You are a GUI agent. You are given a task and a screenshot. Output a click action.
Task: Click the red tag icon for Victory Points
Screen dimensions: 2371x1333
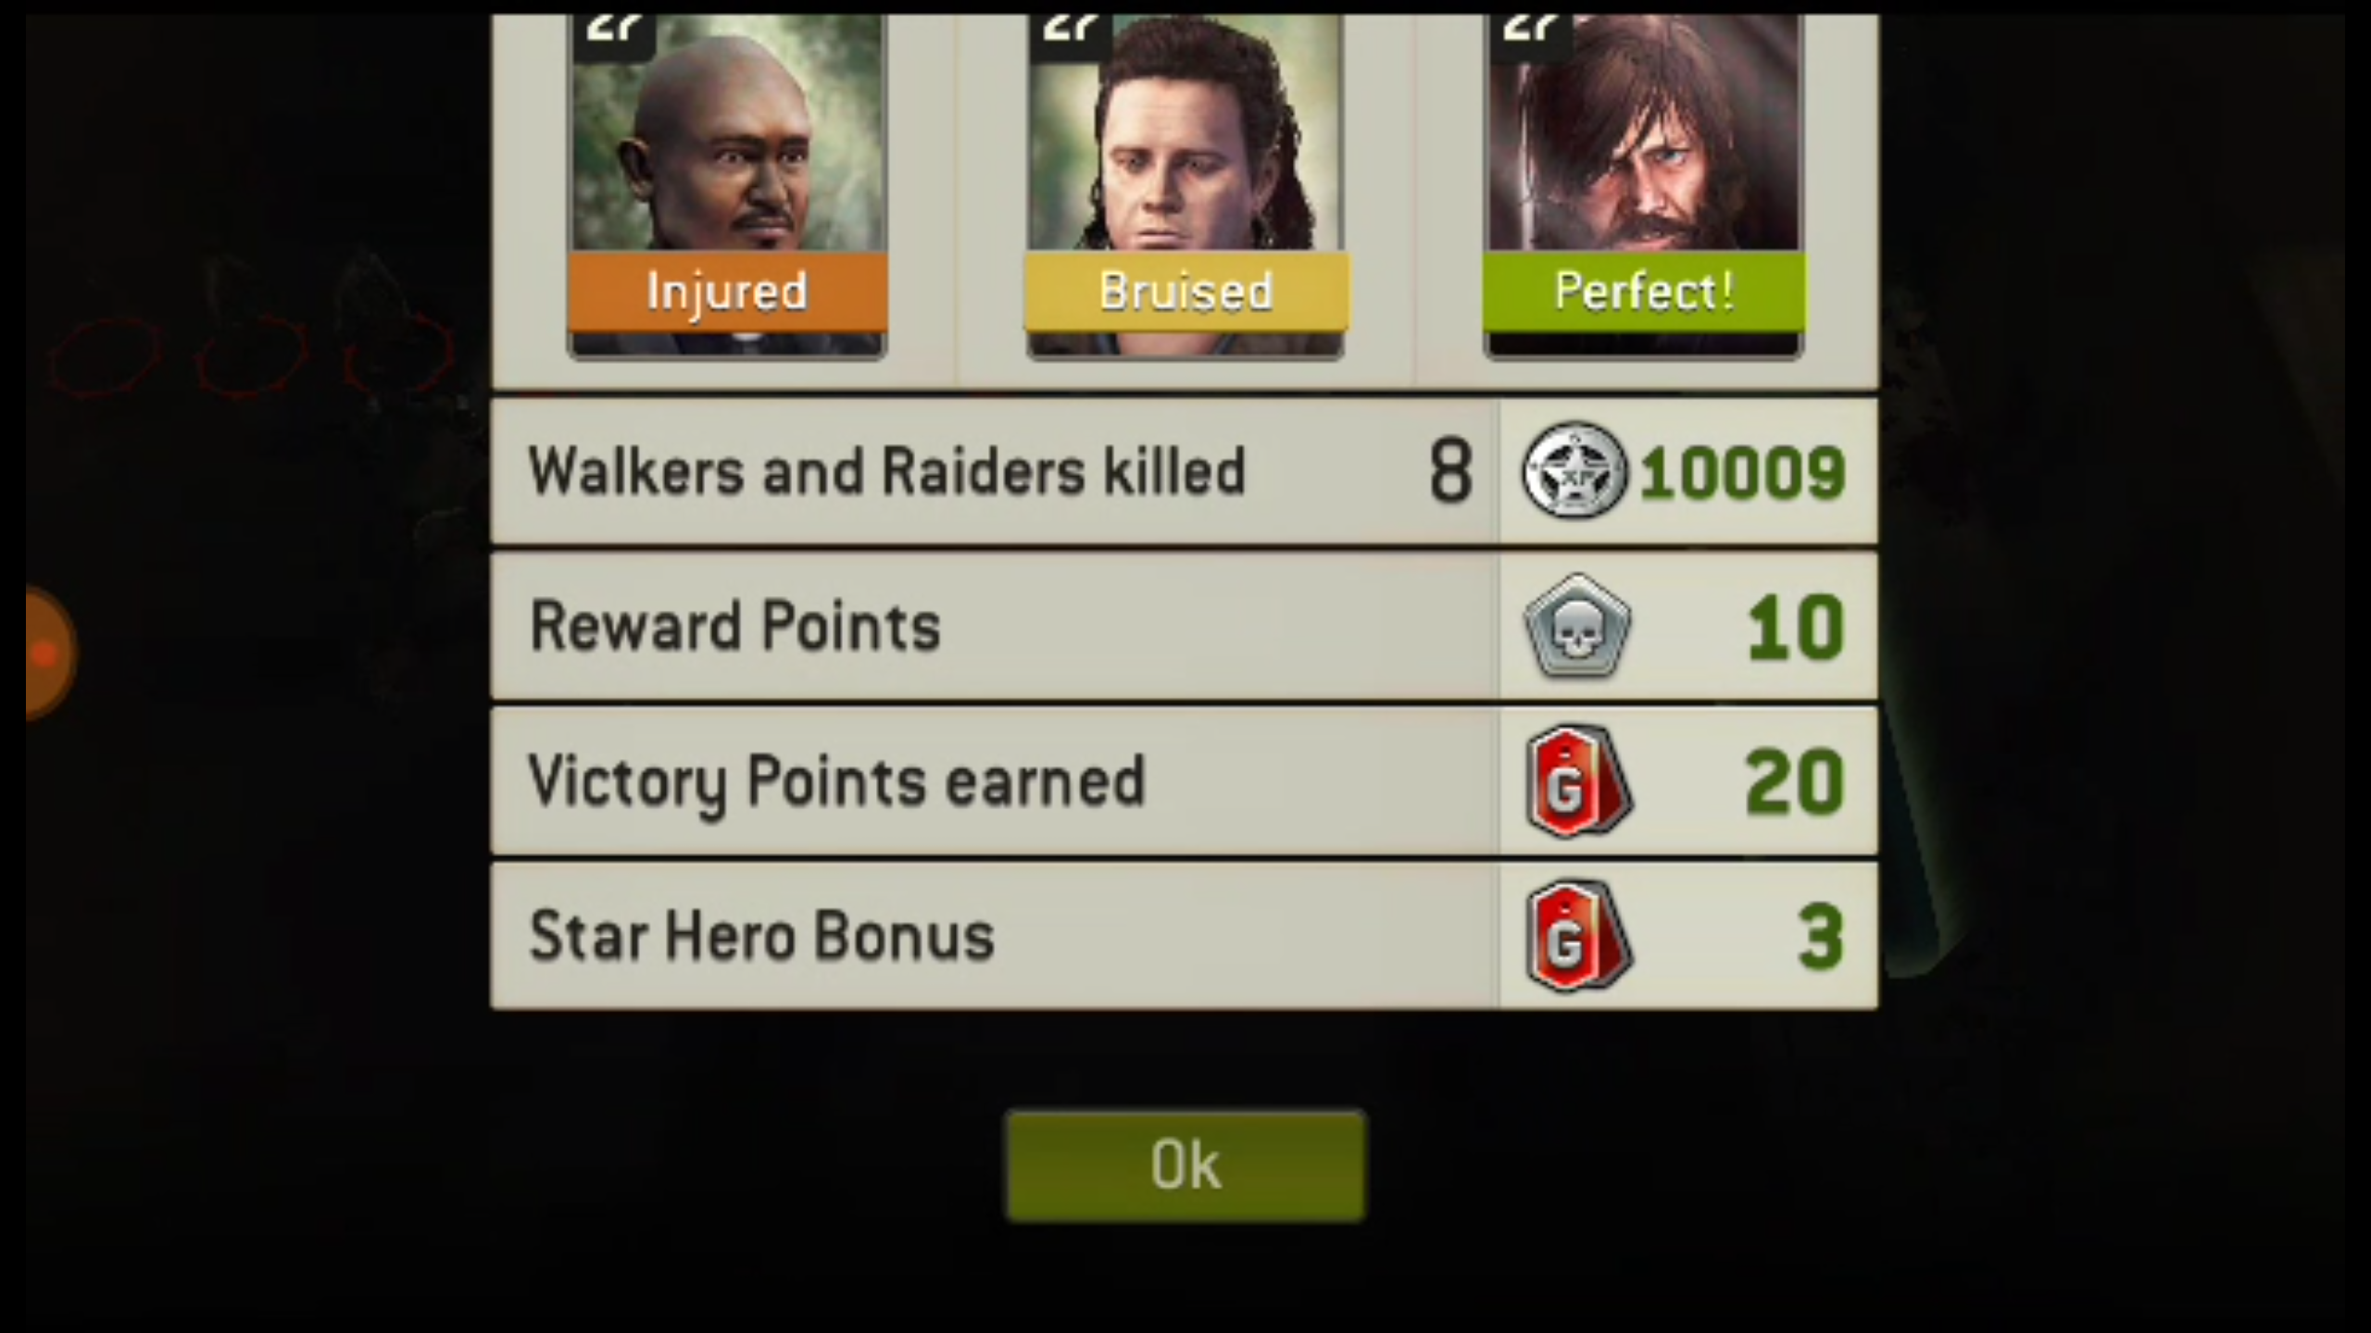pos(1577,781)
